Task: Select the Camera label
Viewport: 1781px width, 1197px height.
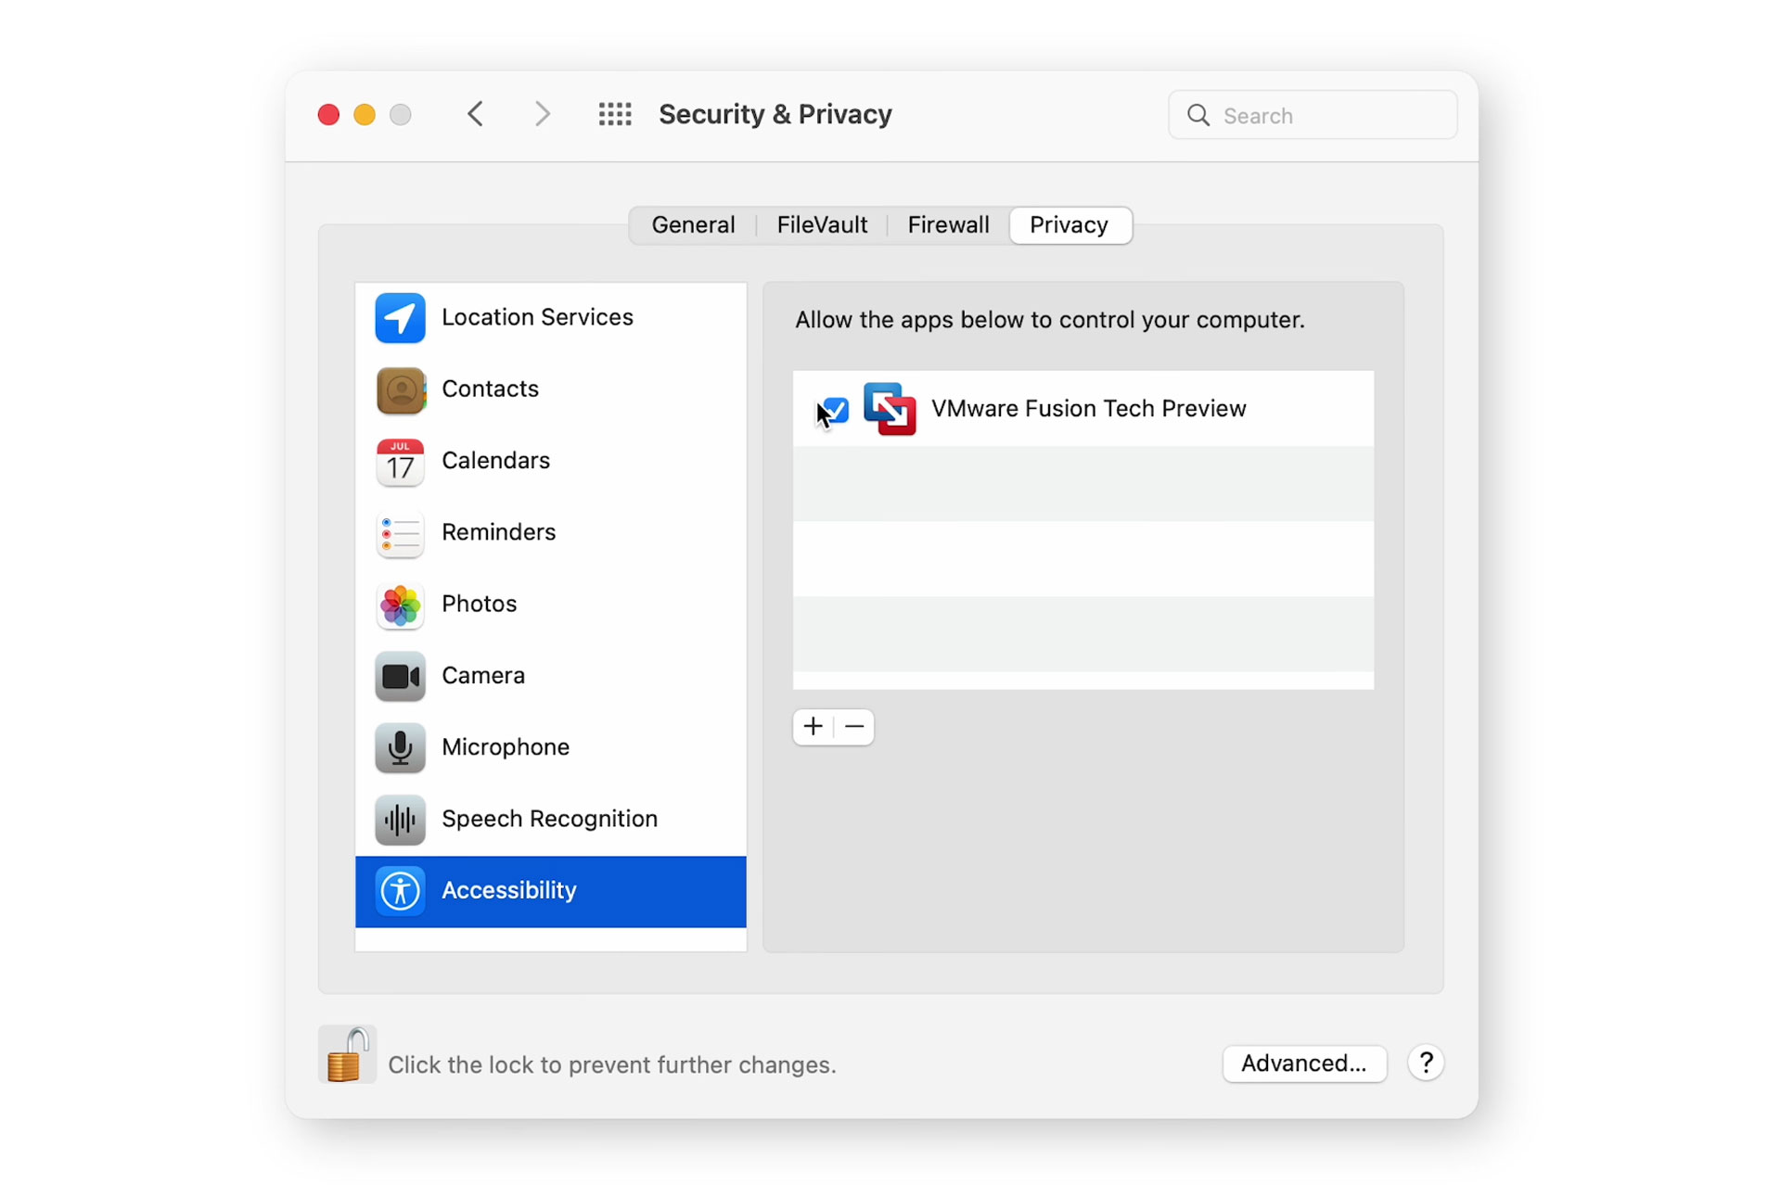Action: [483, 675]
